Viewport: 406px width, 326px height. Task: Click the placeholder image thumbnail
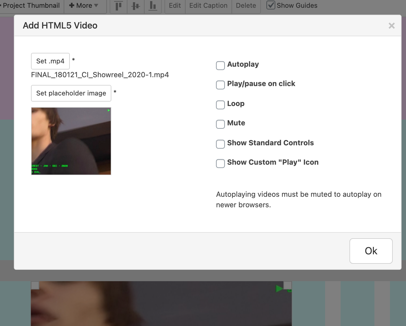pos(71,141)
